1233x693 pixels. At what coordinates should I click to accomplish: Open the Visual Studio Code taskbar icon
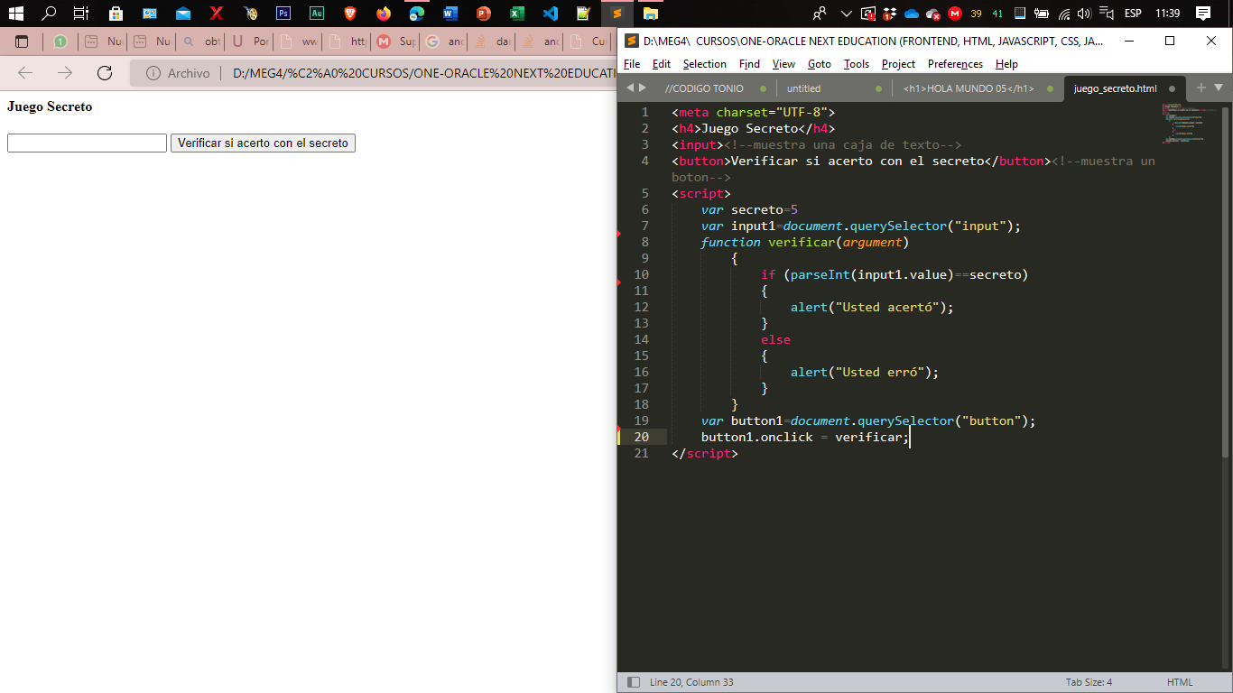tap(551, 14)
